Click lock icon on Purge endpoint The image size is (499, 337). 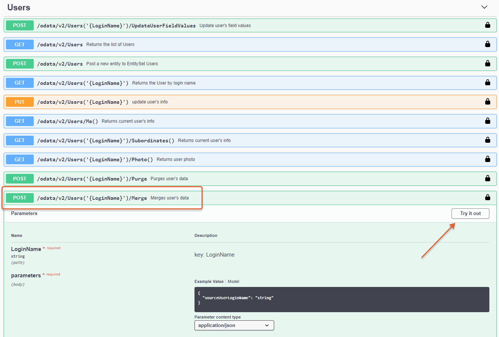(x=488, y=178)
